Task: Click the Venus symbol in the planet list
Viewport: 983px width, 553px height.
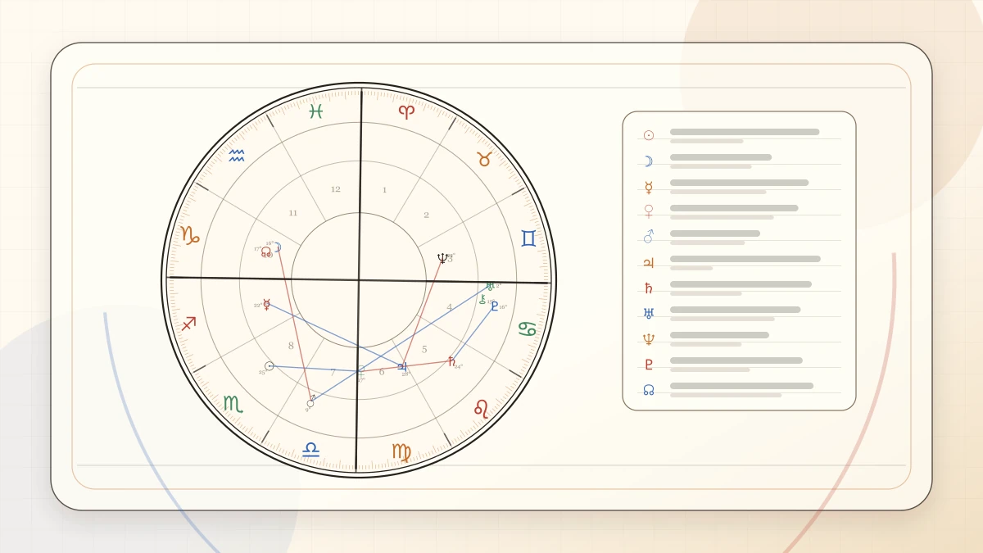Action: [649, 211]
